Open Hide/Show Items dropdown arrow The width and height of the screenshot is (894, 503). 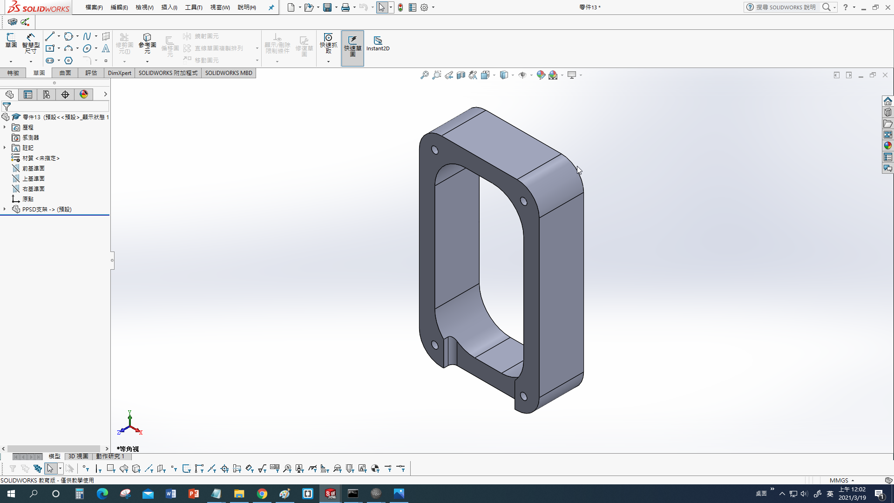pyautogui.click(x=531, y=75)
